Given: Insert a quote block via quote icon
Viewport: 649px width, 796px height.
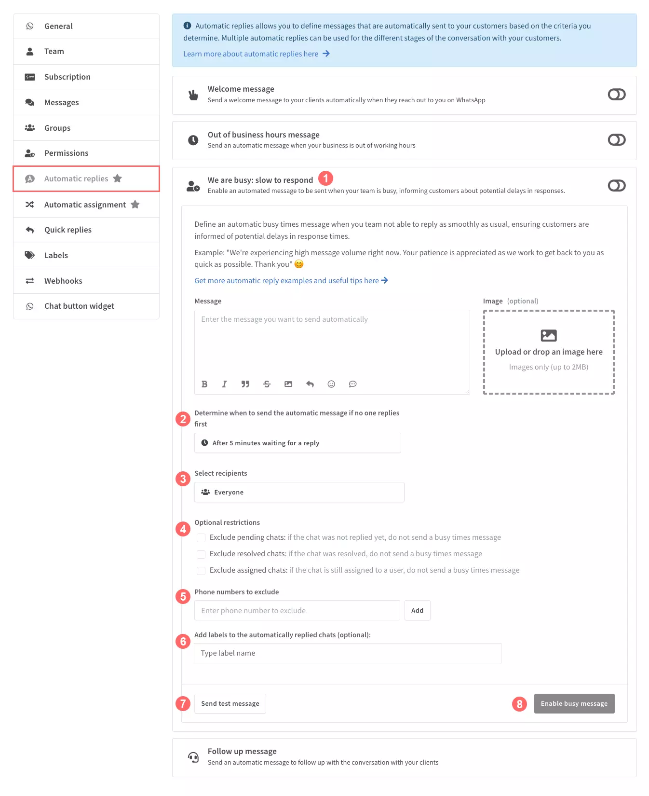Looking at the screenshot, I should pos(245,384).
